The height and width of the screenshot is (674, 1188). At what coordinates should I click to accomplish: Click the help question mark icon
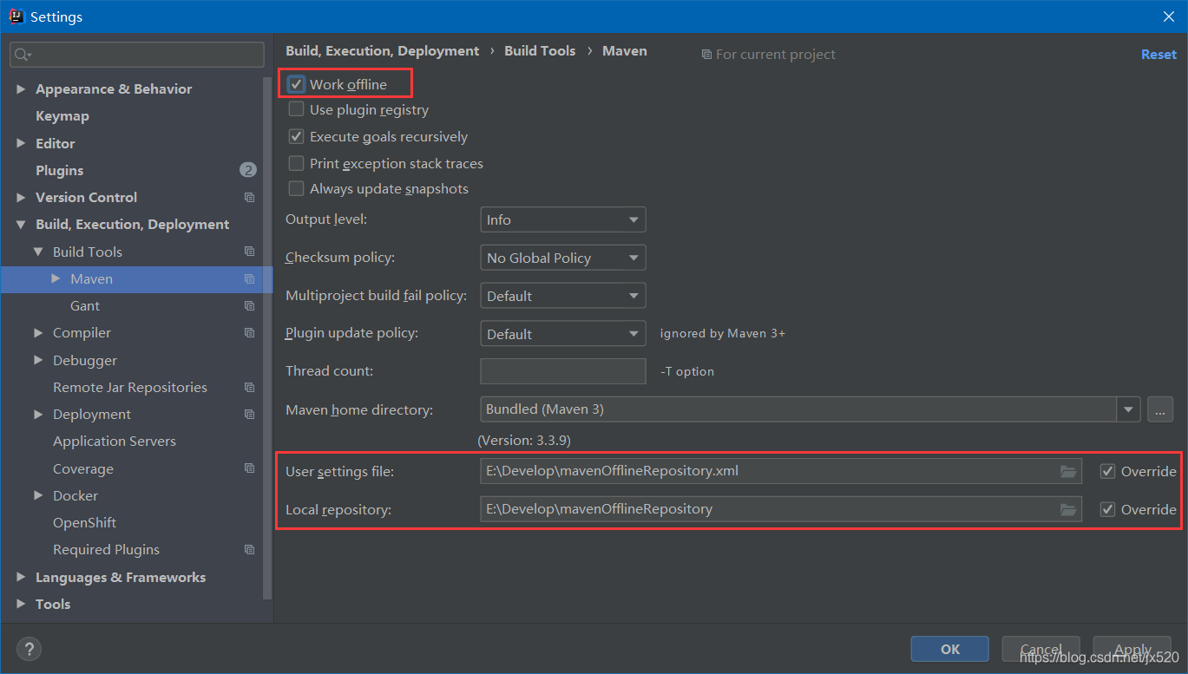(29, 649)
